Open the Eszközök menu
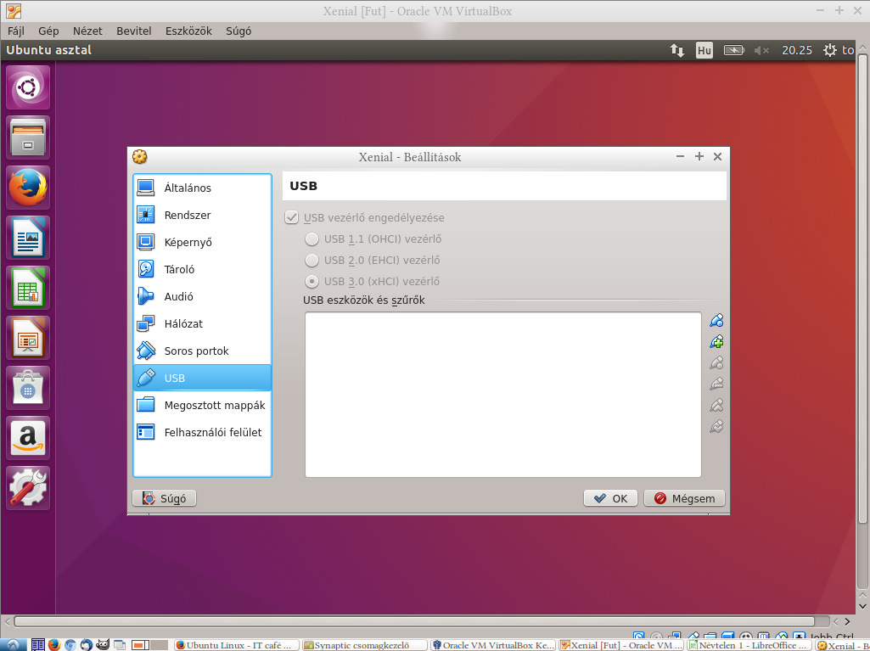Image resolution: width=870 pixels, height=651 pixels. [x=188, y=31]
